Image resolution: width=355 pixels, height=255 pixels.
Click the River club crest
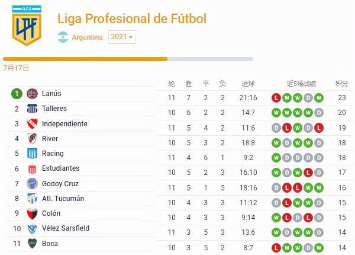click(x=33, y=139)
